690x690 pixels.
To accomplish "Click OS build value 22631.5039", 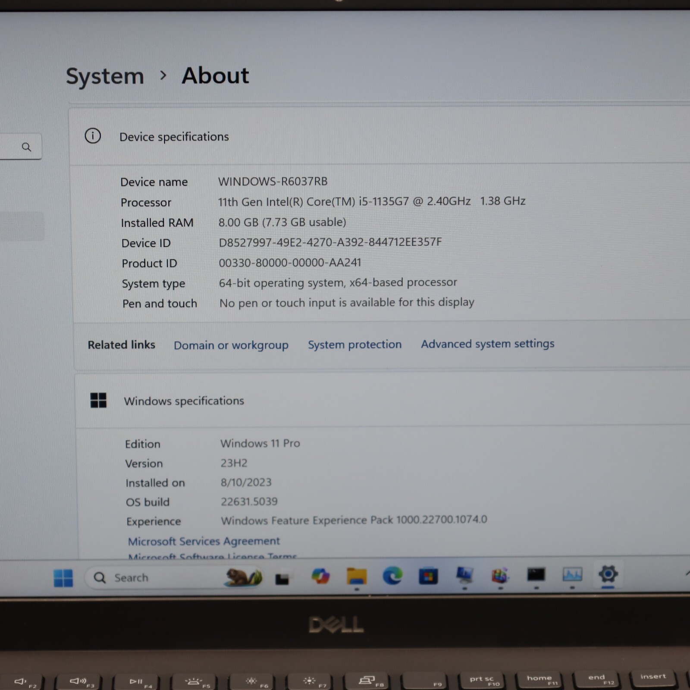I will [x=249, y=502].
